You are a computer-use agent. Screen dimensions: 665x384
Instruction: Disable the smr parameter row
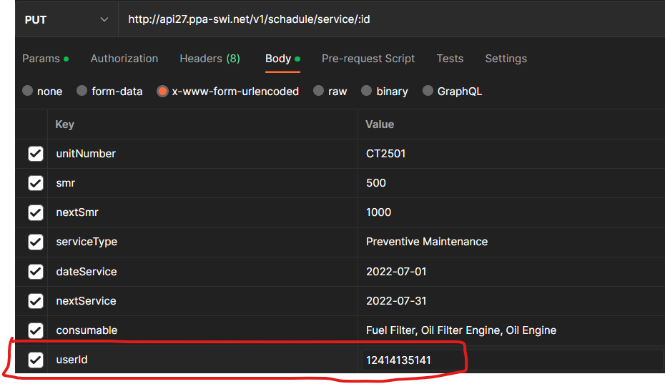click(x=36, y=183)
